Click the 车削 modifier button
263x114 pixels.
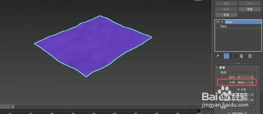[226, 4]
